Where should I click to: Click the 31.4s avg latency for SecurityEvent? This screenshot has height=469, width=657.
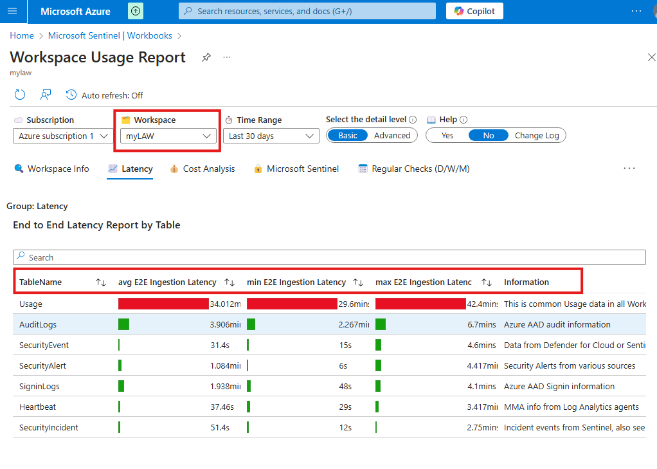click(220, 345)
